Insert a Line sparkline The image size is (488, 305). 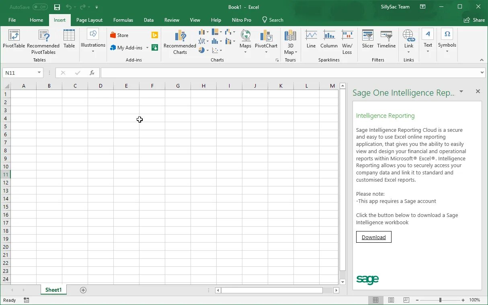coord(311,39)
